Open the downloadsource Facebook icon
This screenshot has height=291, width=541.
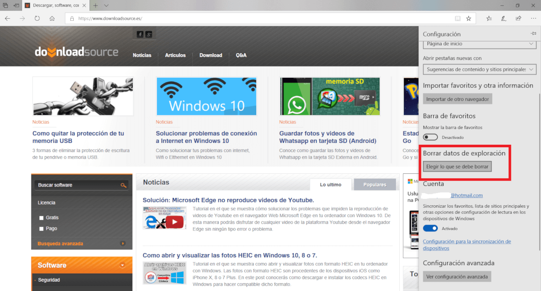140,34
